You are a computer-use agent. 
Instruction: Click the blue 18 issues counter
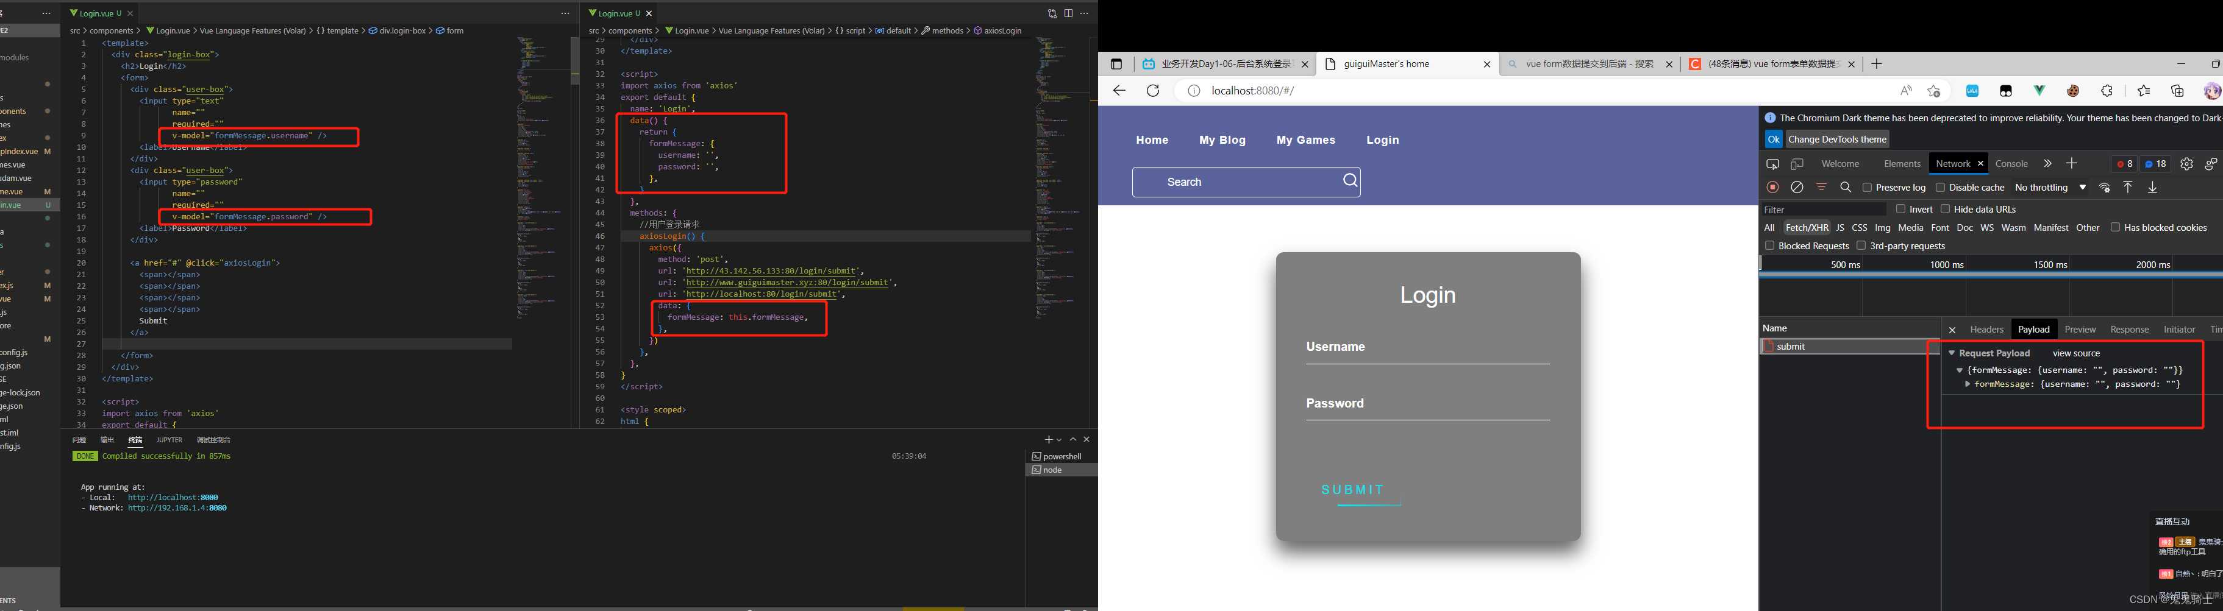coord(2156,164)
